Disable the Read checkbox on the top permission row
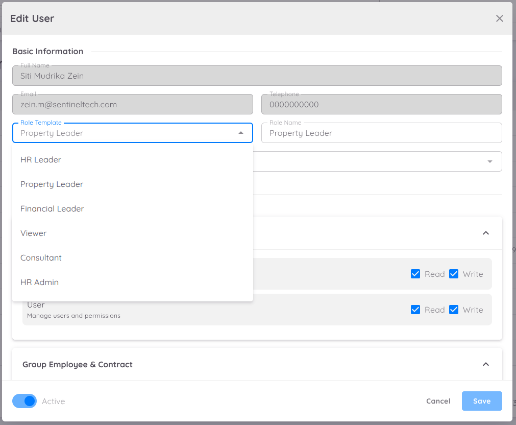The height and width of the screenshot is (425, 516). [415, 274]
